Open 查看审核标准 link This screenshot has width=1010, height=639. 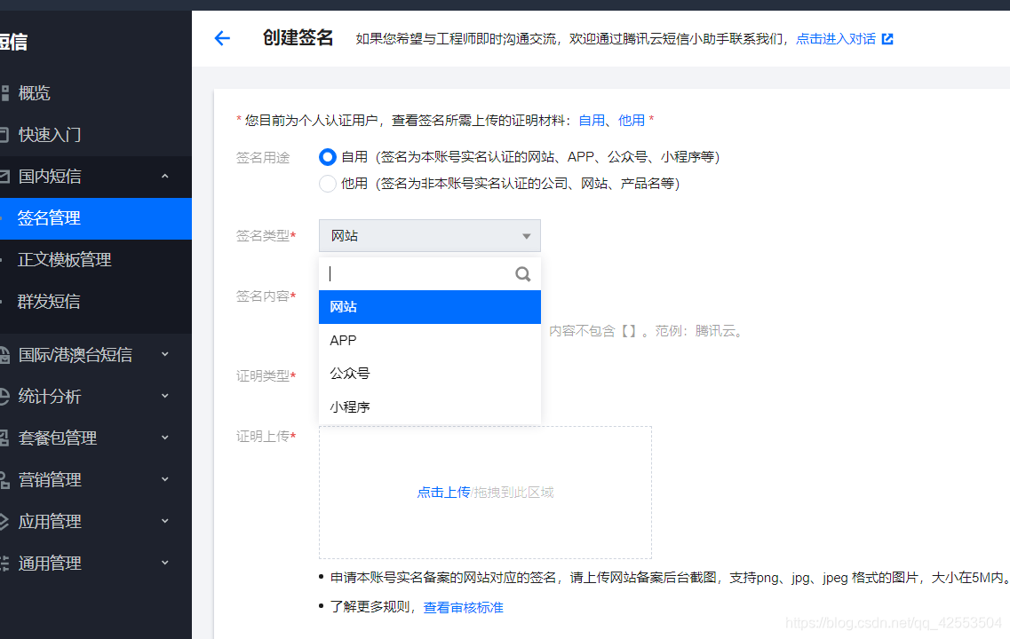(x=463, y=610)
